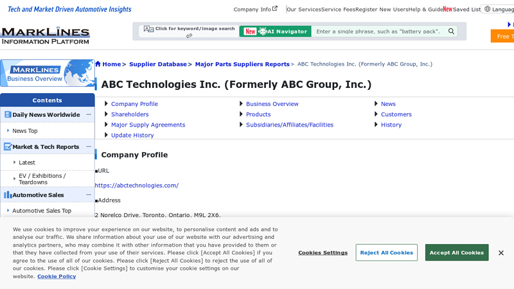This screenshot has width=514, height=289.
Task: Click the ABC Technologies Inc. page title
Action: 236,84
